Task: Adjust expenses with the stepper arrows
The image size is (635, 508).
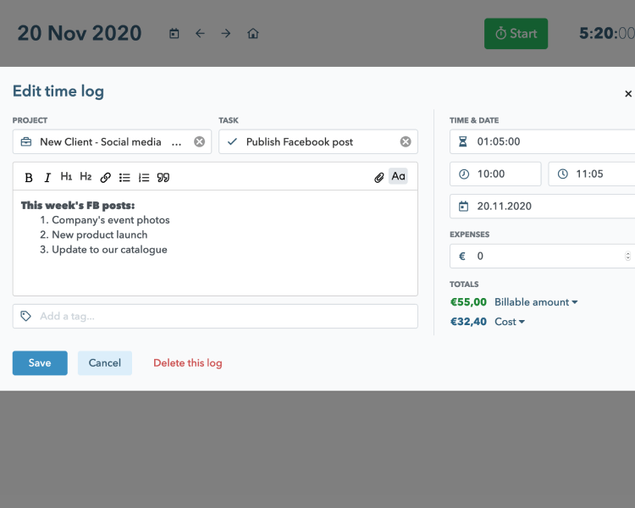Action: pos(627,256)
